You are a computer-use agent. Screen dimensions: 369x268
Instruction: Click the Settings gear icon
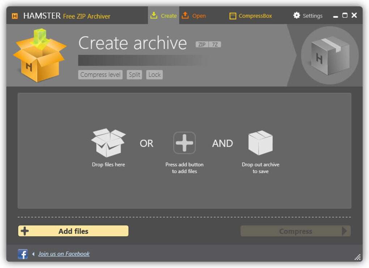[297, 16]
